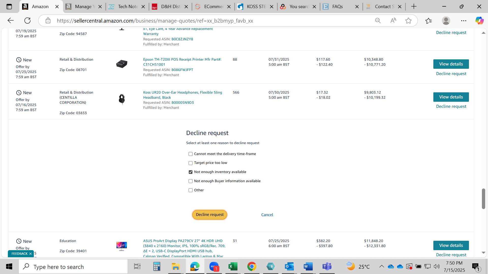Open ASIN B00005N9D3 link

[x=182, y=103]
